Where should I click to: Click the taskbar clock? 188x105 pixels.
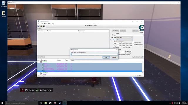[184, 103]
